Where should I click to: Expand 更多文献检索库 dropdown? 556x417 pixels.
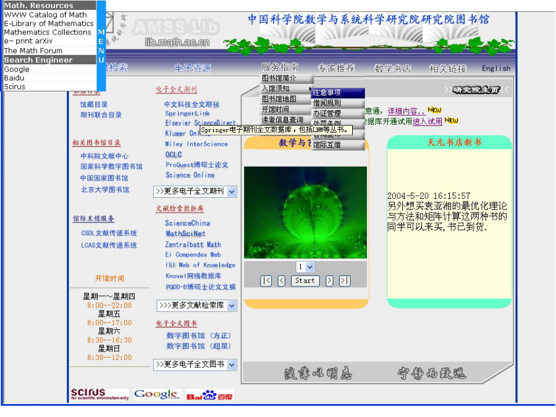click(232, 306)
